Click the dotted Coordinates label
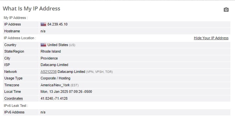This screenshot has height=118, width=235. coord(13,98)
